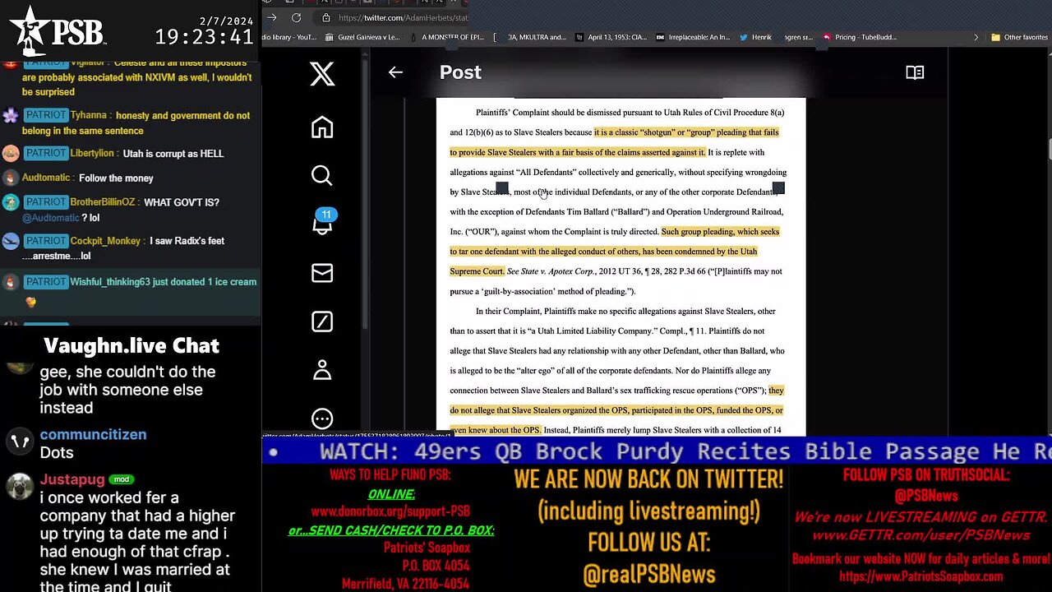Open the X logo home link

pos(322,74)
